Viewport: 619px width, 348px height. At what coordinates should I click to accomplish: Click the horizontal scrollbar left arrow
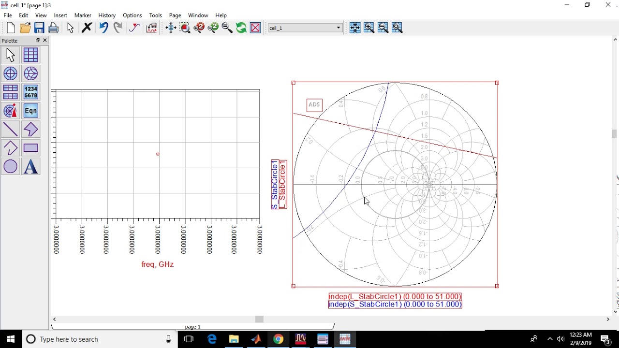[55, 319]
